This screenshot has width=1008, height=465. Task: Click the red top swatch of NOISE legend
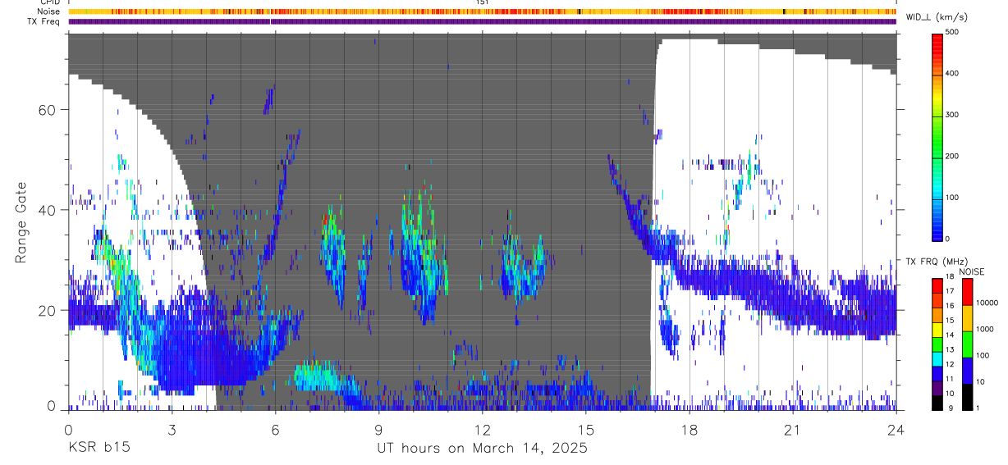967,291
